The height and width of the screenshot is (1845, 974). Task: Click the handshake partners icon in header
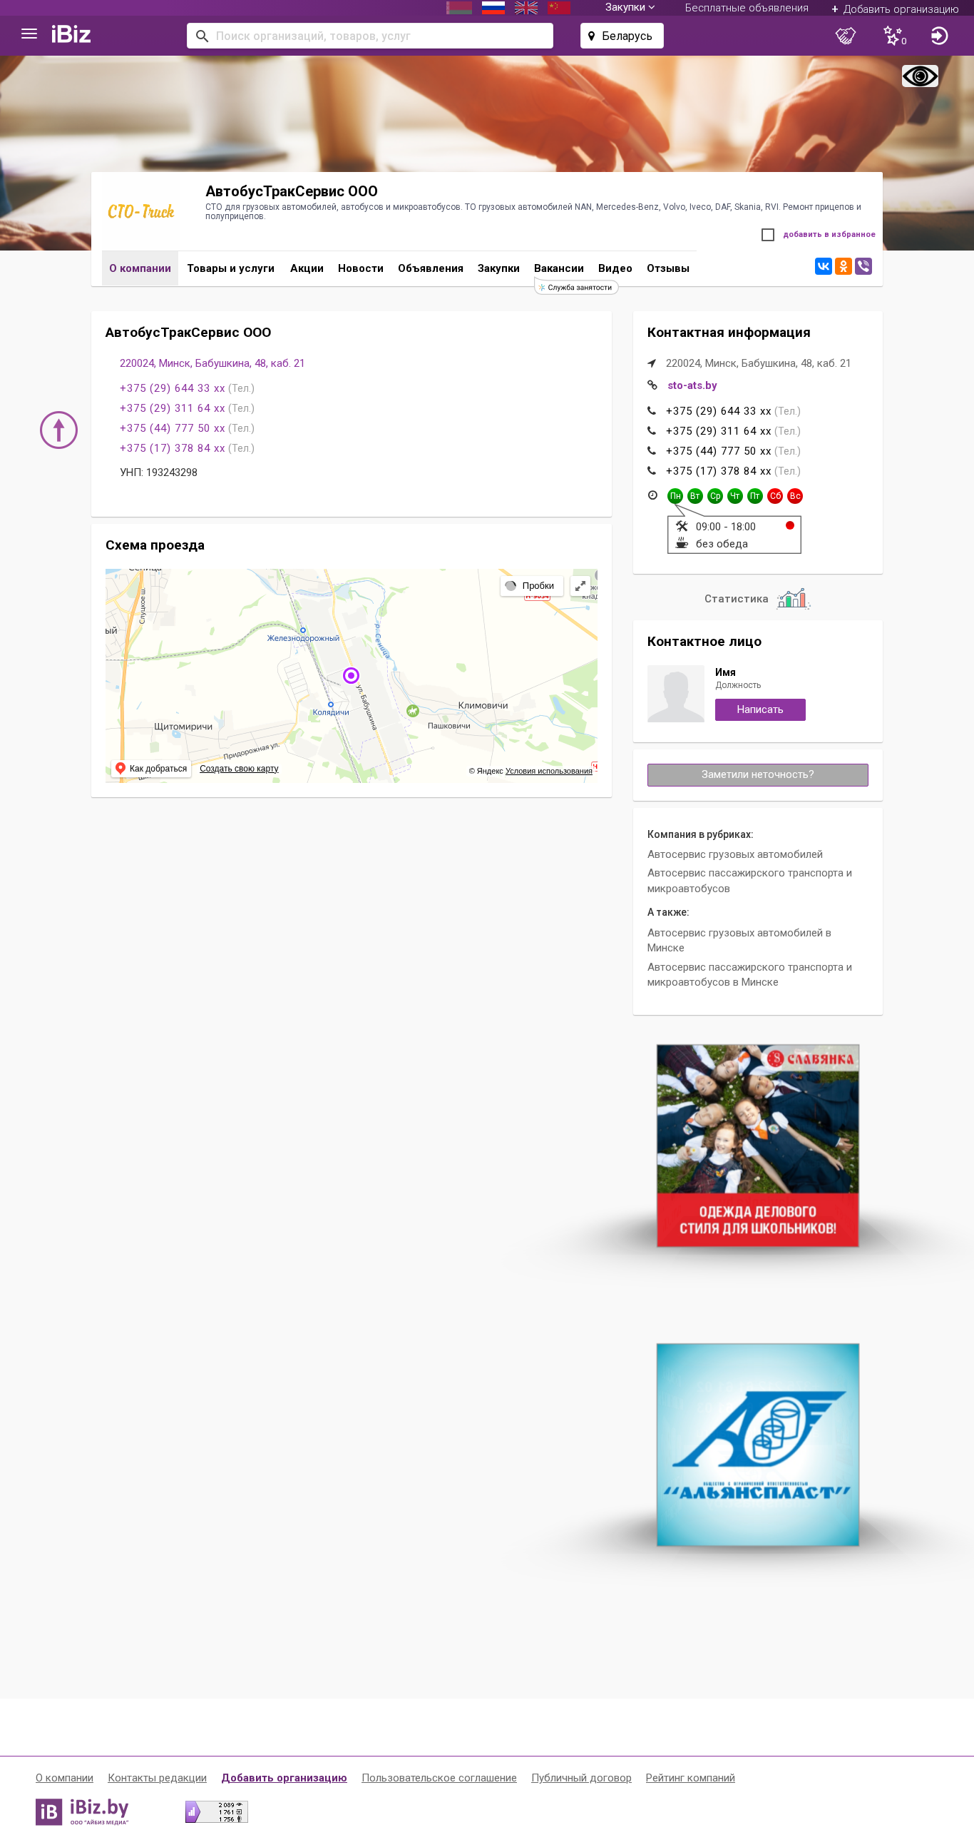(845, 36)
